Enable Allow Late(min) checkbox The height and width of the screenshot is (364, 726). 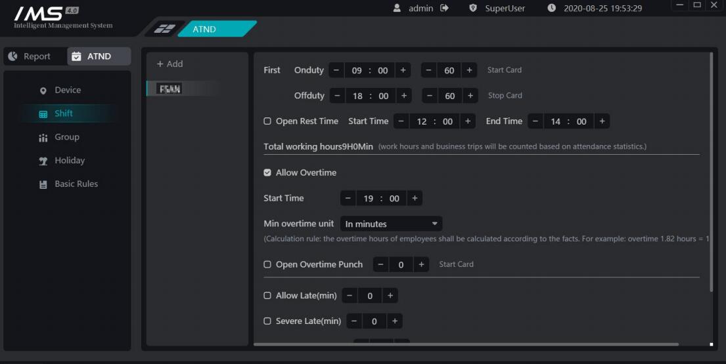tap(267, 295)
